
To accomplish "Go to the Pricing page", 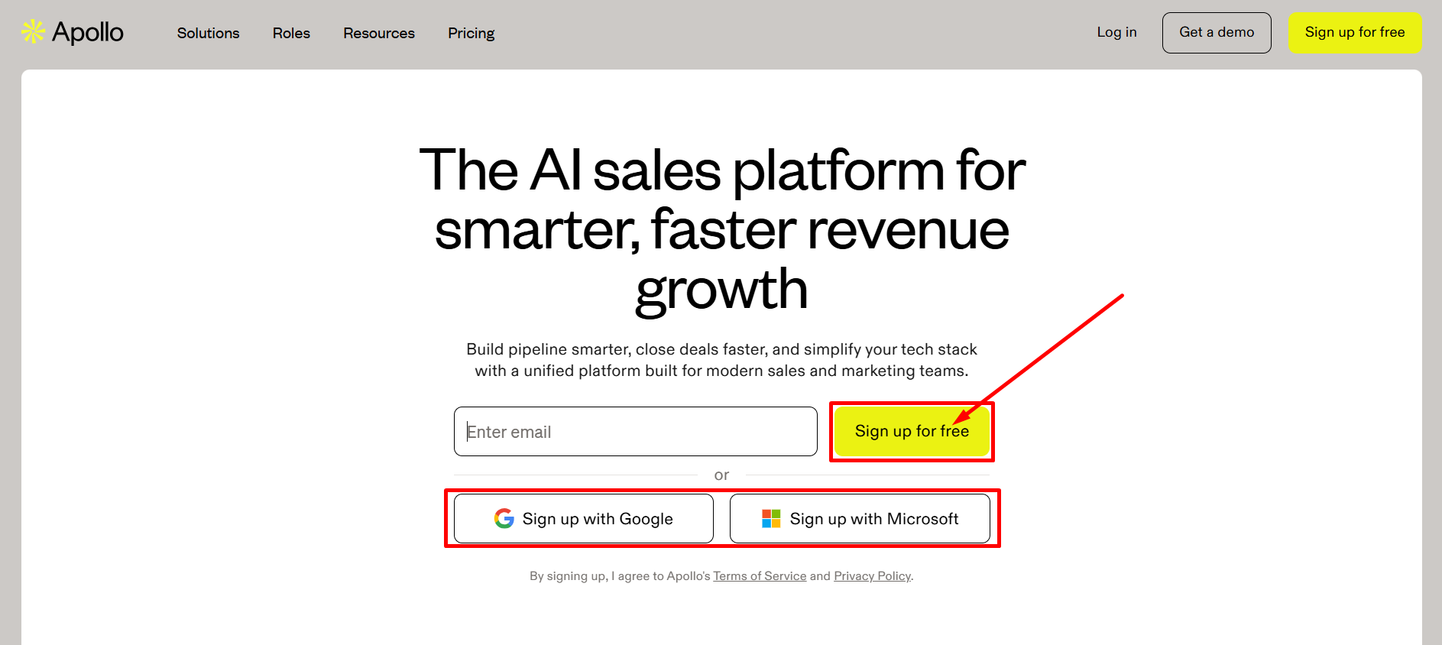I will 471,33.
